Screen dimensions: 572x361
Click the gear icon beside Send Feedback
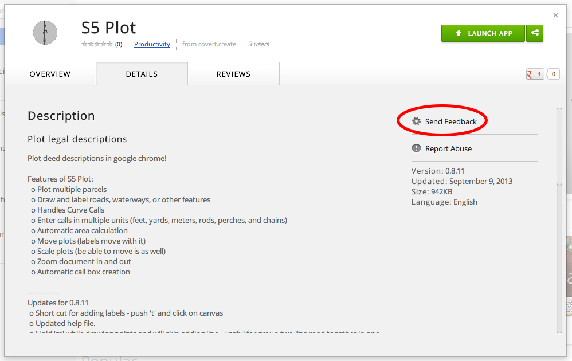point(417,121)
